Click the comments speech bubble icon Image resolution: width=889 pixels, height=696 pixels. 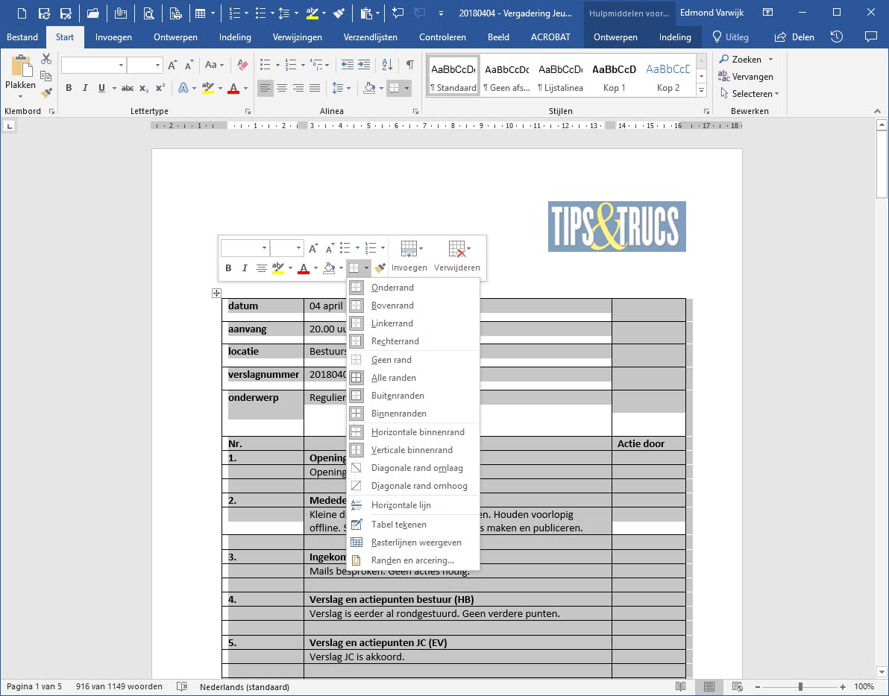(871, 37)
